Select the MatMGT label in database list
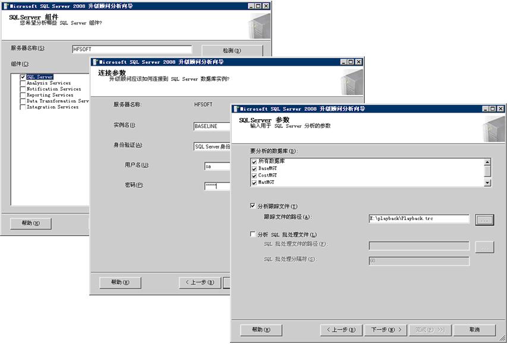508x344 pixels. [x=266, y=183]
